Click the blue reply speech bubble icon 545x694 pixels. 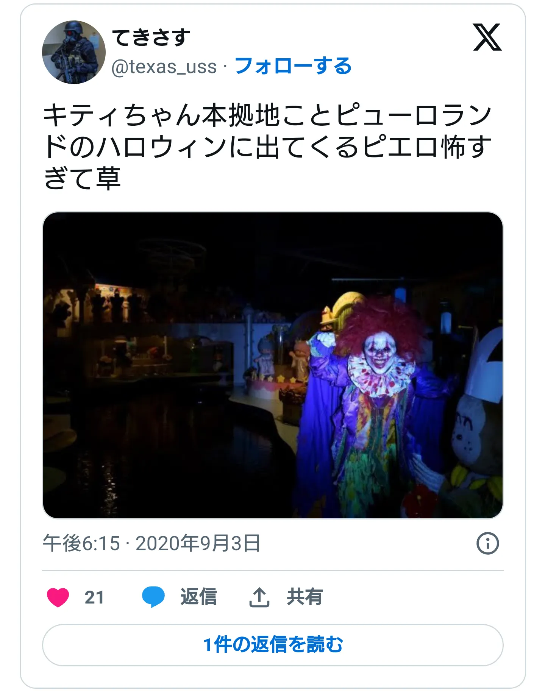pyautogui.click(x=153, y=597)
